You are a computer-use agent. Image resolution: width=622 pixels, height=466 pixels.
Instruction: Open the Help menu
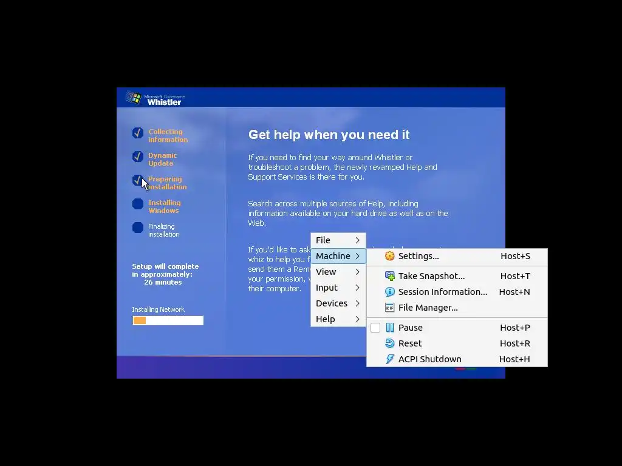pos(338,319)
